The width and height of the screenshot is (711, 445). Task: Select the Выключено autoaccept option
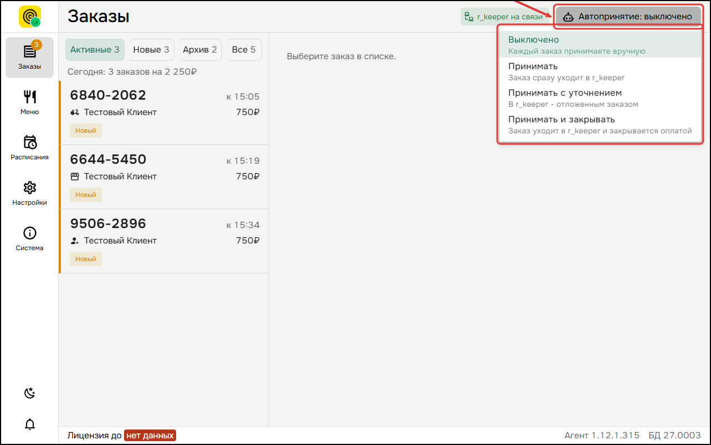600,45
